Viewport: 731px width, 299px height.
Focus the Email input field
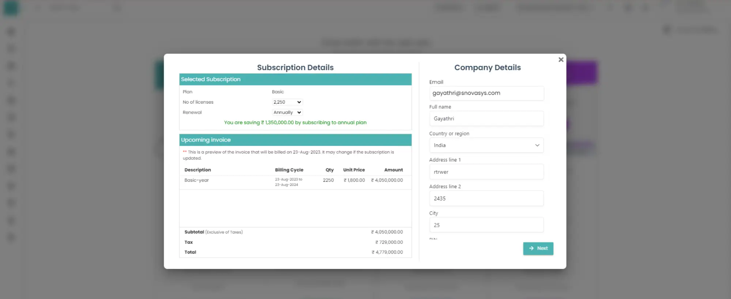tap(486, 93)
